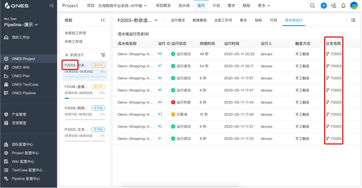Click the 运行失败 status icon of run #4

coord(173,102)
